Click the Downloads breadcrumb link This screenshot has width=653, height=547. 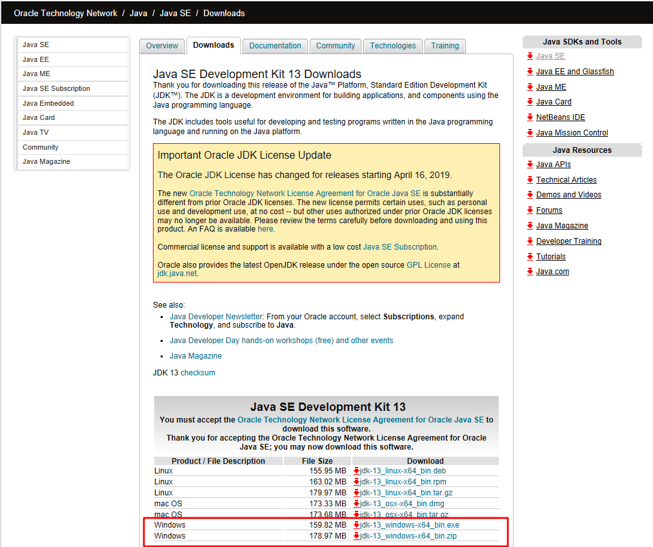coord(224,14)
